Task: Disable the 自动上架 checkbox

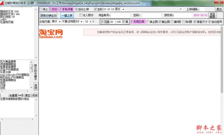Action: pos(76,9)
